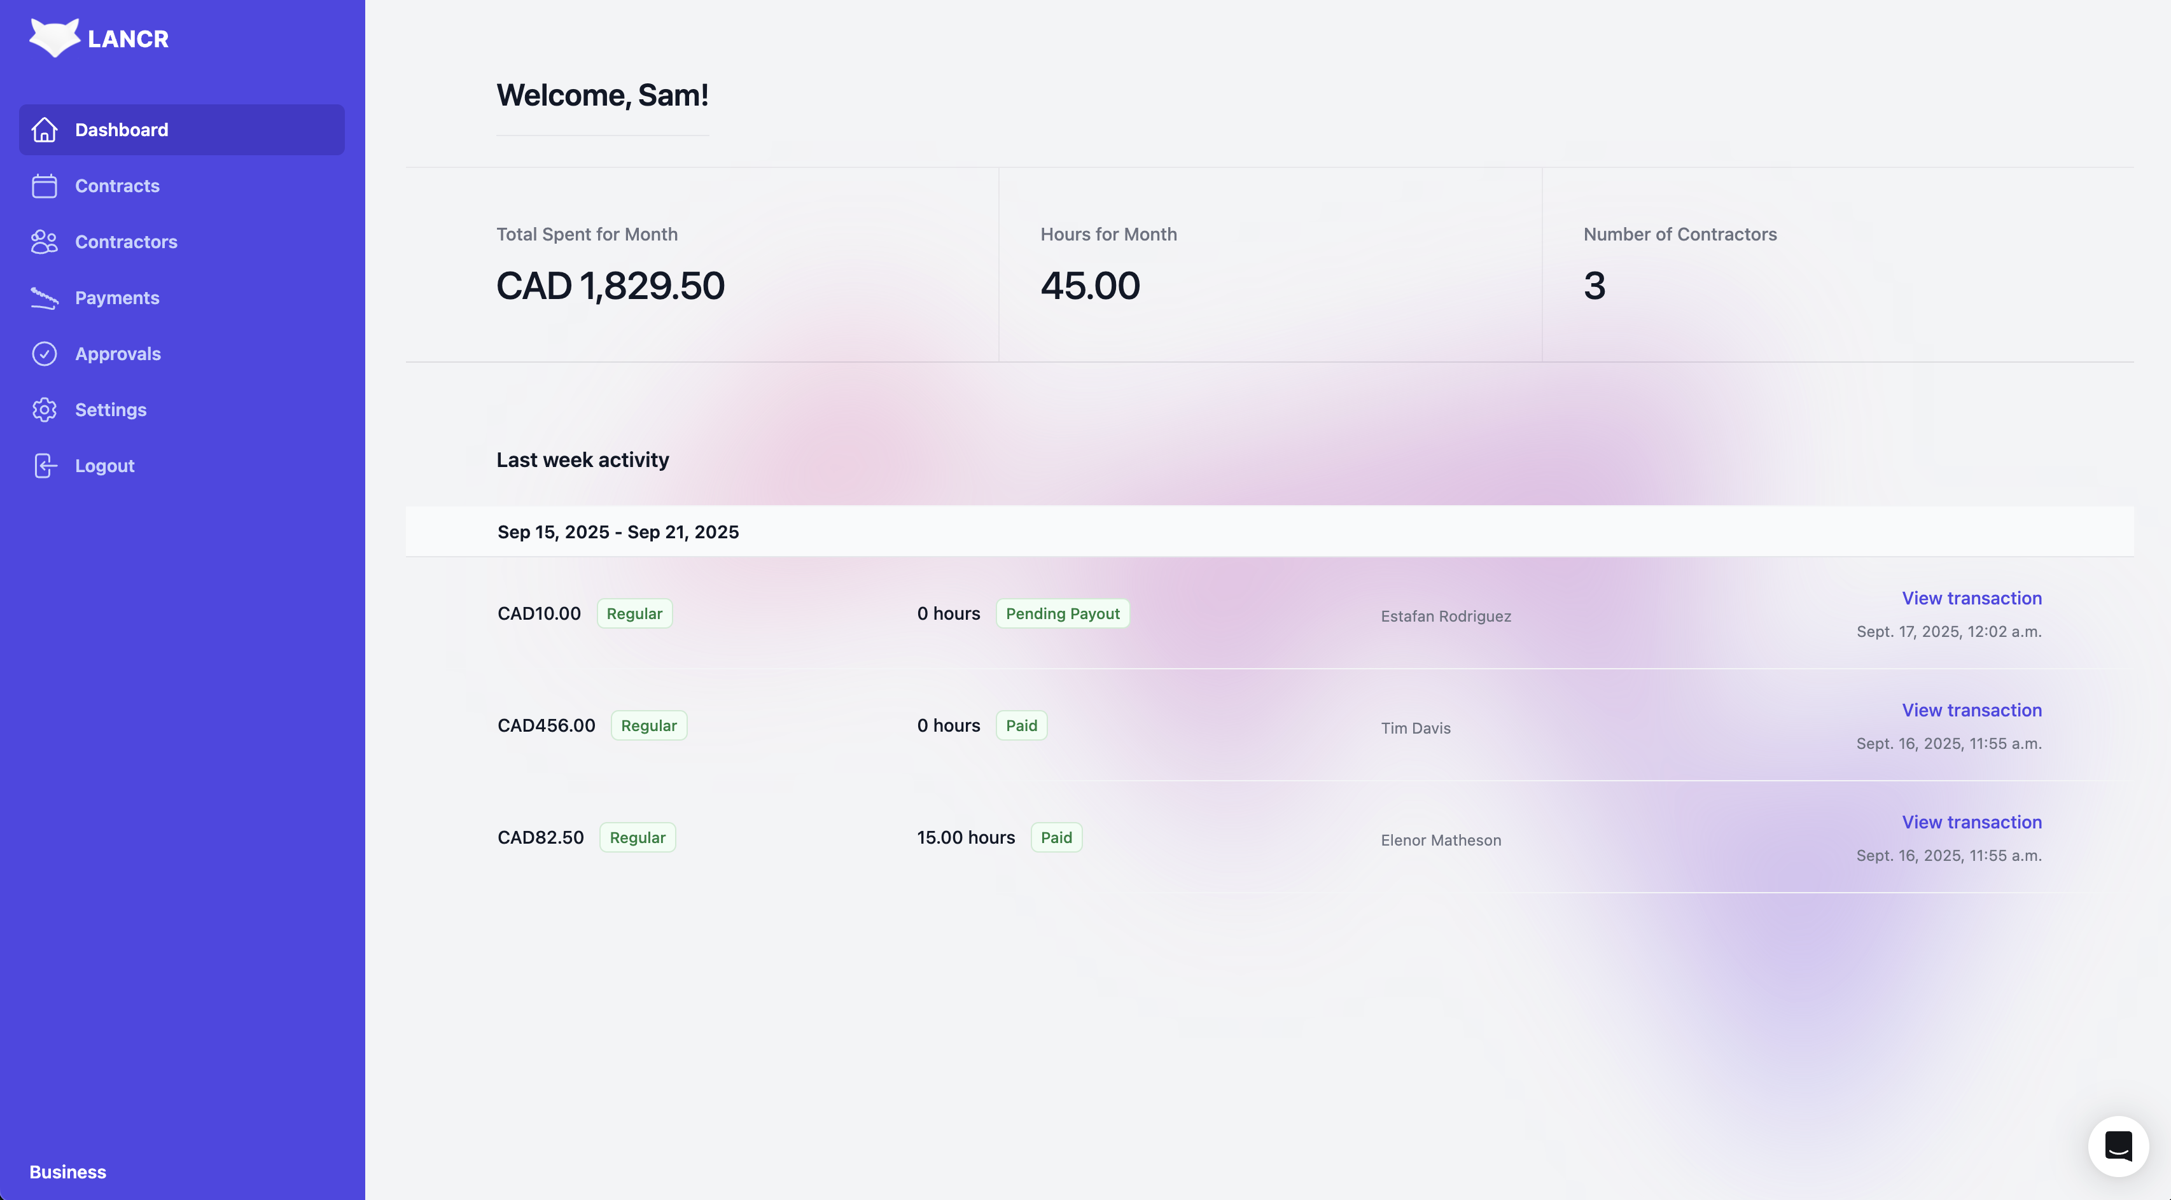Click the Business label at sidebar bottom
Image resolution: width=2171 pixels, height=1200 pixels.
point(67,1172)
